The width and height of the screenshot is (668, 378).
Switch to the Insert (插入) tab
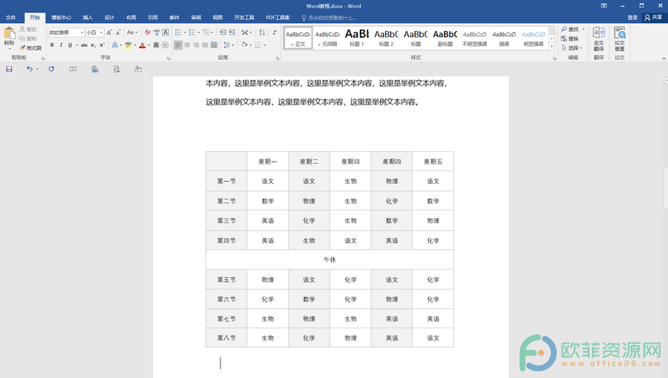click(x=88, y=18)
